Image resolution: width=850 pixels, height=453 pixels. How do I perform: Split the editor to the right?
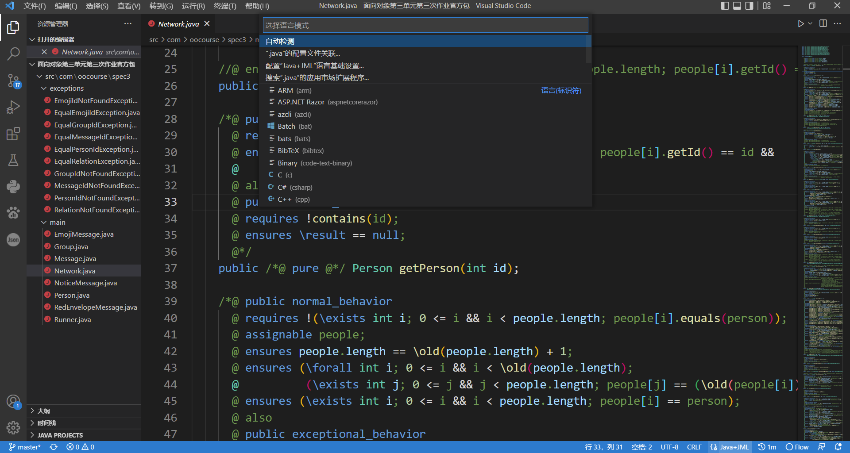[x=823, y=24]
